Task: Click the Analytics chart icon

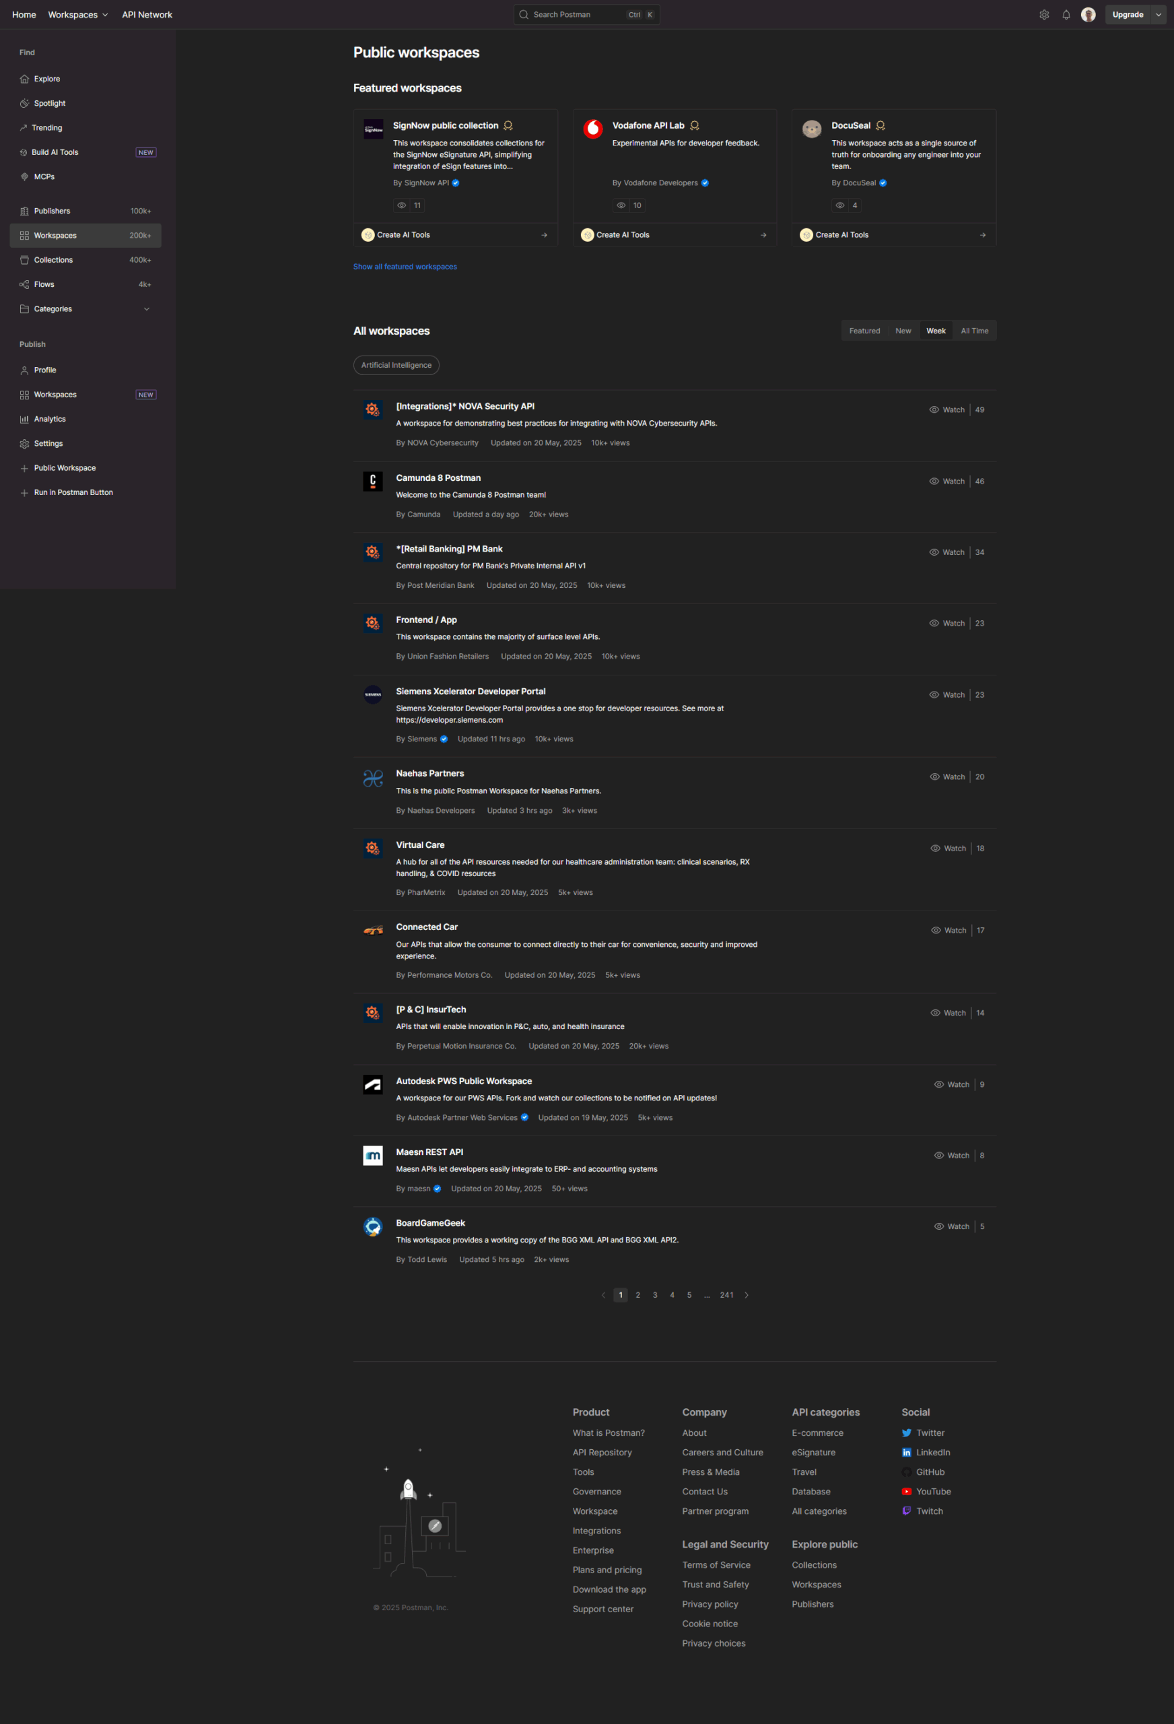Action: click(24, 419)
